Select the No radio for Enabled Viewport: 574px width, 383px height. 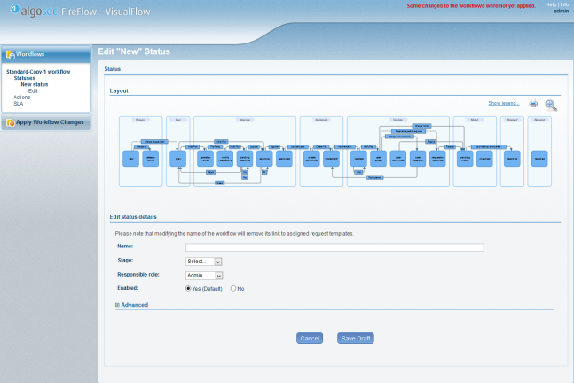(x=233, y=288)
